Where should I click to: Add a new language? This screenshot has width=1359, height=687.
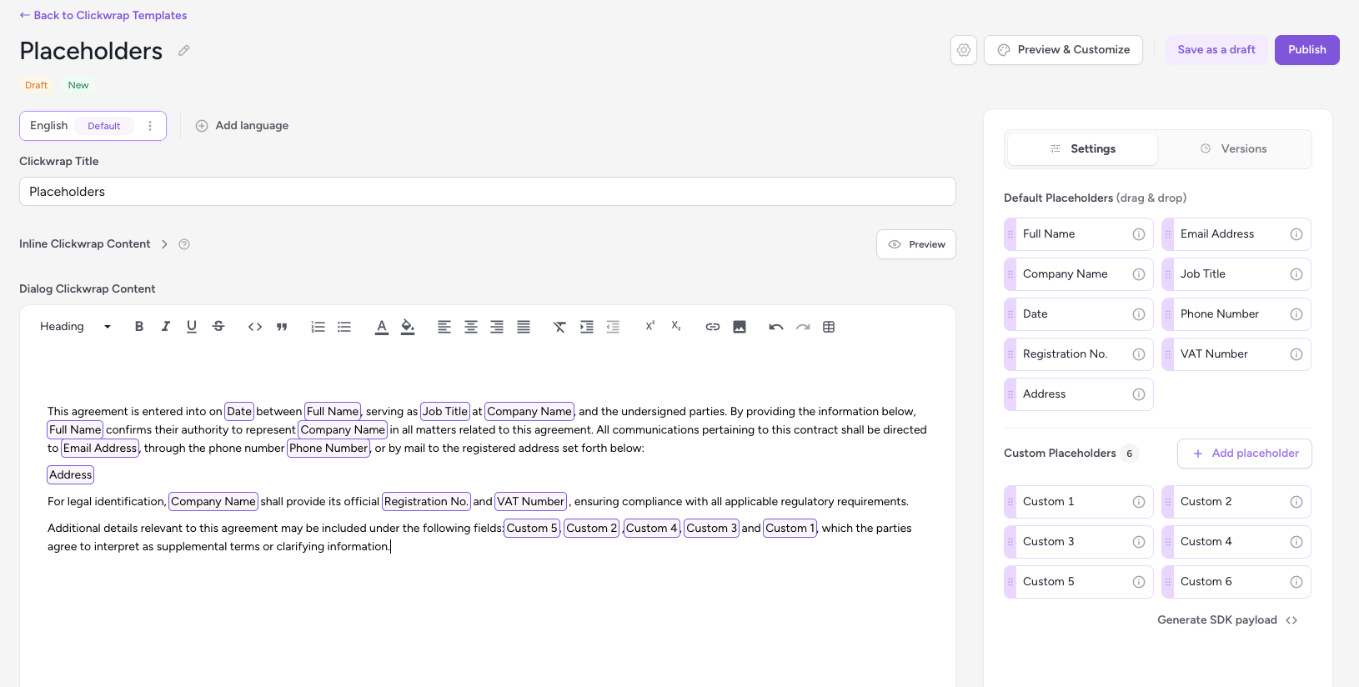click(242, 126)
